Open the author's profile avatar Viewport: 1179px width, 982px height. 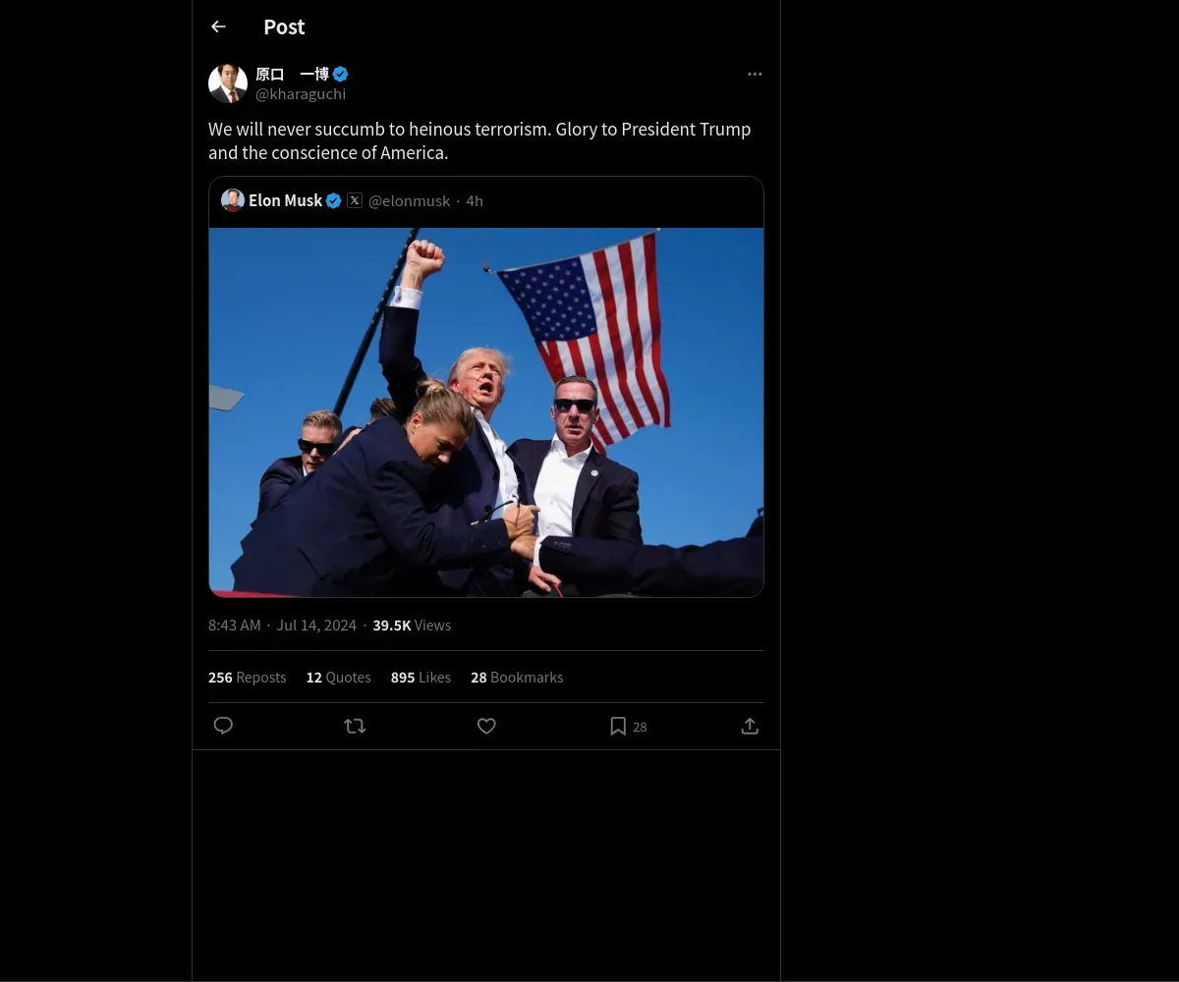pos(228,83)
